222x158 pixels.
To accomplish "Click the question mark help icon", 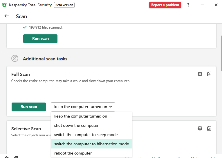I will pyautogui.click(x=188, y=5).
